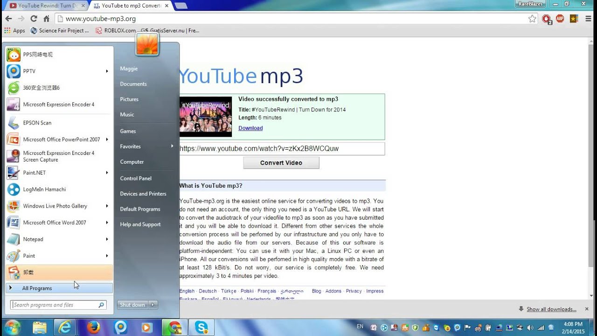Open the Science Fair Project bookmark
Viewport: 597px width, 336px height.
point(60,31)
